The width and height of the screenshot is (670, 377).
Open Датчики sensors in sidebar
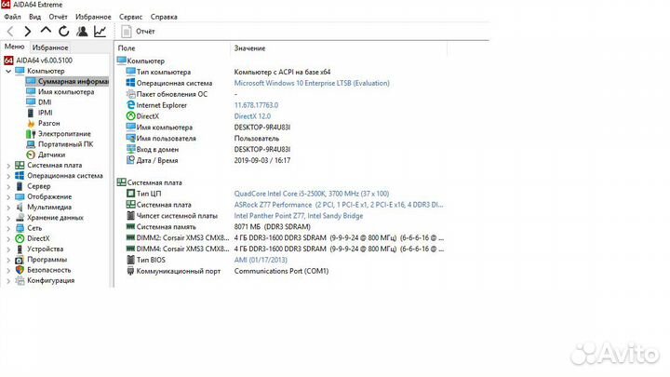51,155
